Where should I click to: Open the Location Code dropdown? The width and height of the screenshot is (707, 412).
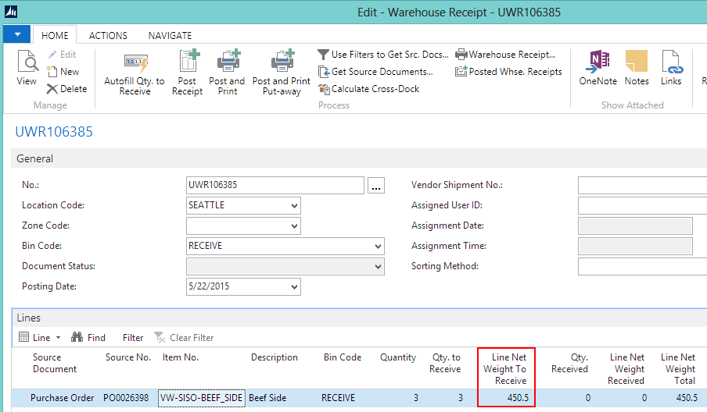294,206
